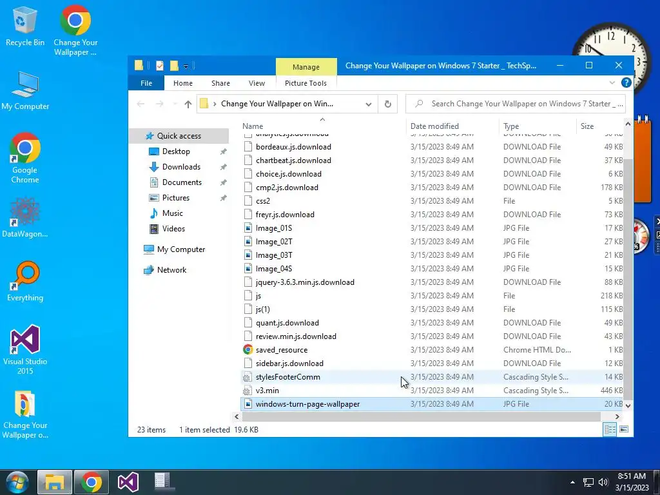The width and height of the screenshot is (660, 495).
Task: Click the Chrome taskbar icon
Action: tap(92, 482)
